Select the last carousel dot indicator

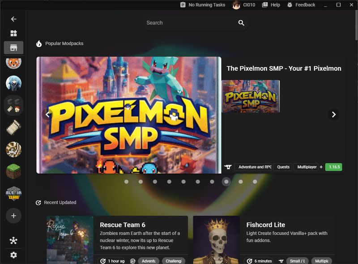[x=255, y=182]
